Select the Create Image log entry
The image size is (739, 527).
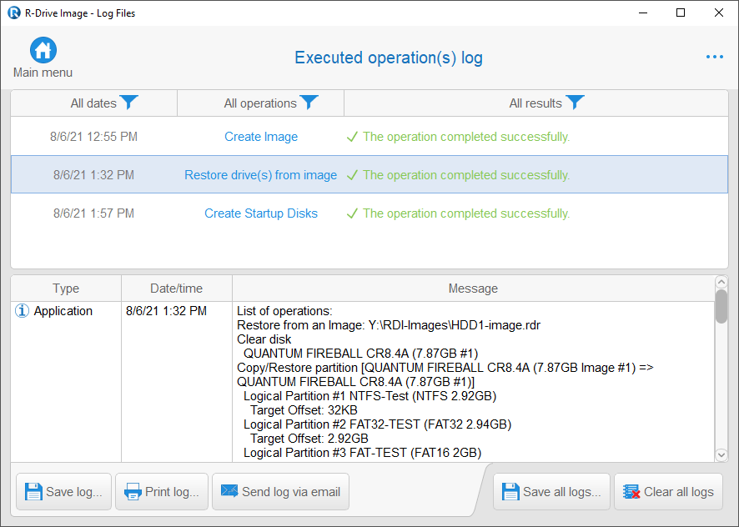tap(369, 137)
